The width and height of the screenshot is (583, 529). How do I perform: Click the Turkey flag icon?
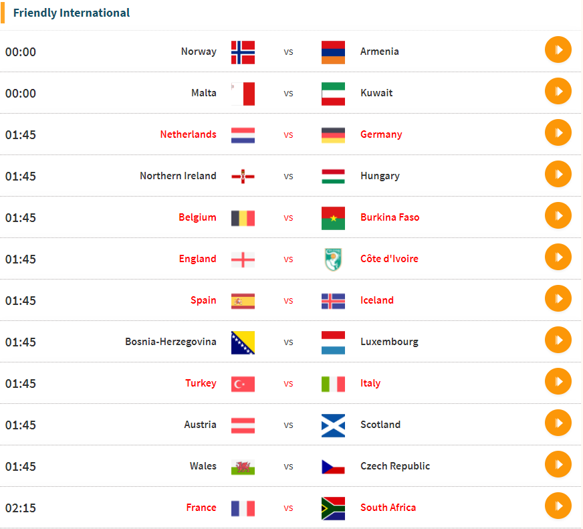tap(243, 384)
